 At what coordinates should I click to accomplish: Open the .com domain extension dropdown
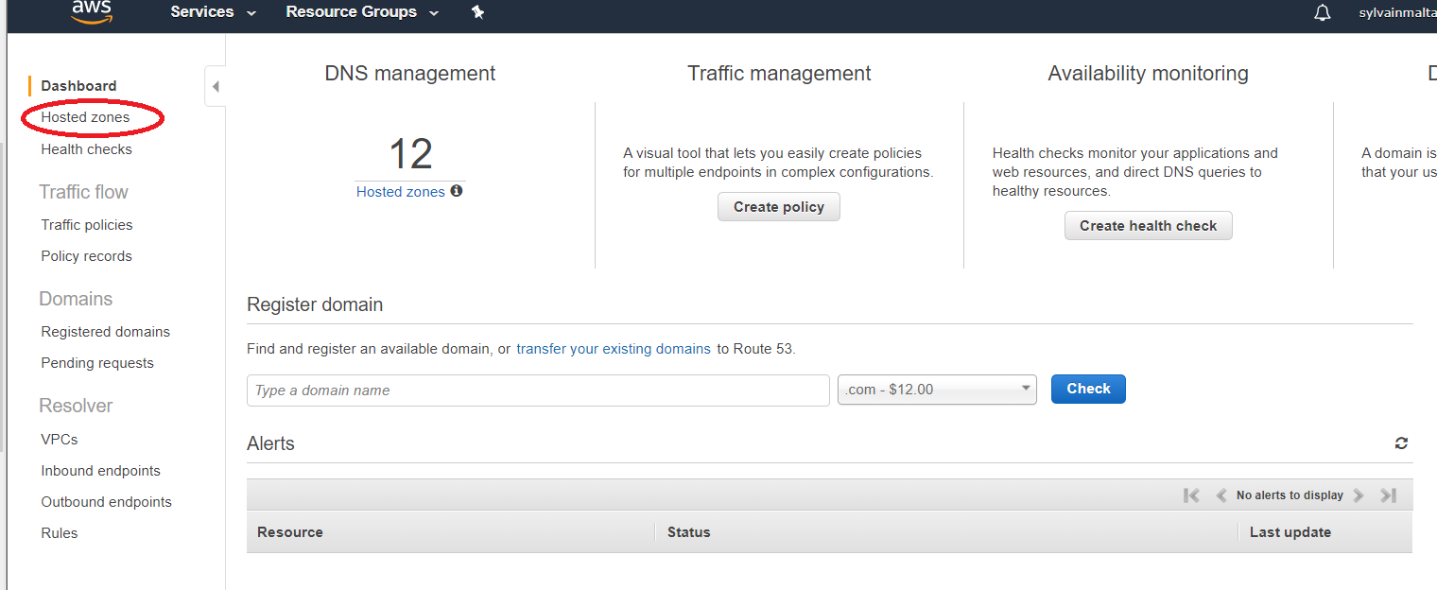click(x=937, y=390)
